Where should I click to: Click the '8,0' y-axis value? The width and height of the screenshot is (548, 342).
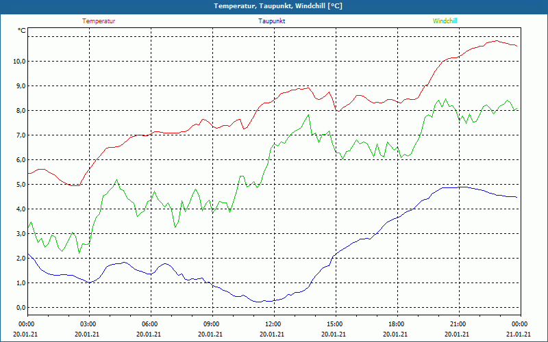(21, 111)
